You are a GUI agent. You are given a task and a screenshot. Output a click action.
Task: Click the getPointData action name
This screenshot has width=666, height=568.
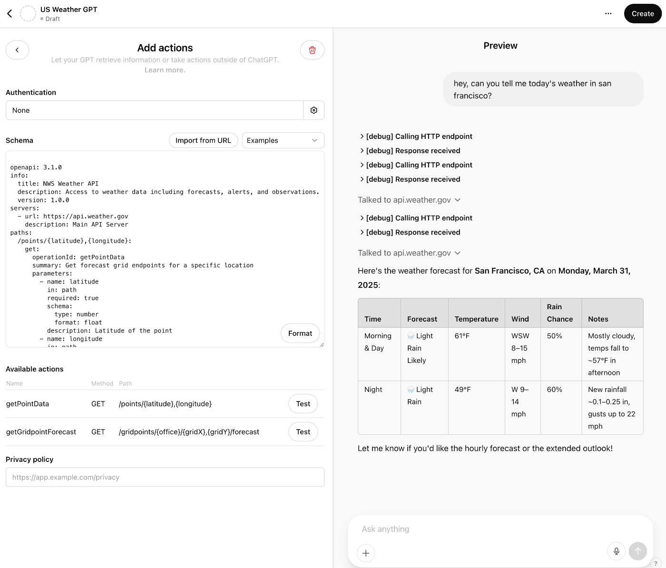click(x=28, y=404)
